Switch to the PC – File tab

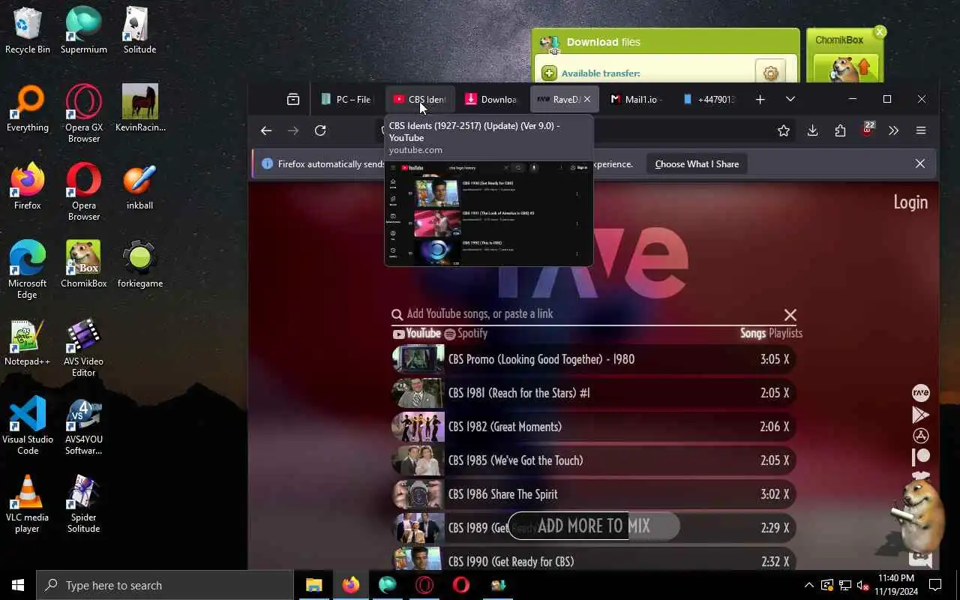[x=346, y=99]
